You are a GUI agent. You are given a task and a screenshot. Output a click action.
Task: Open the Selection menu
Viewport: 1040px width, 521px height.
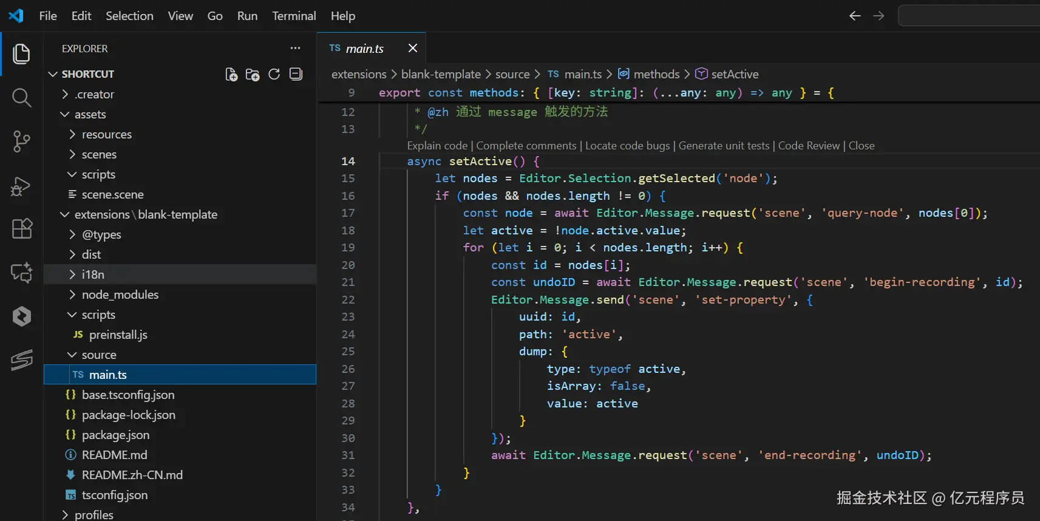(x=129, y=16)
